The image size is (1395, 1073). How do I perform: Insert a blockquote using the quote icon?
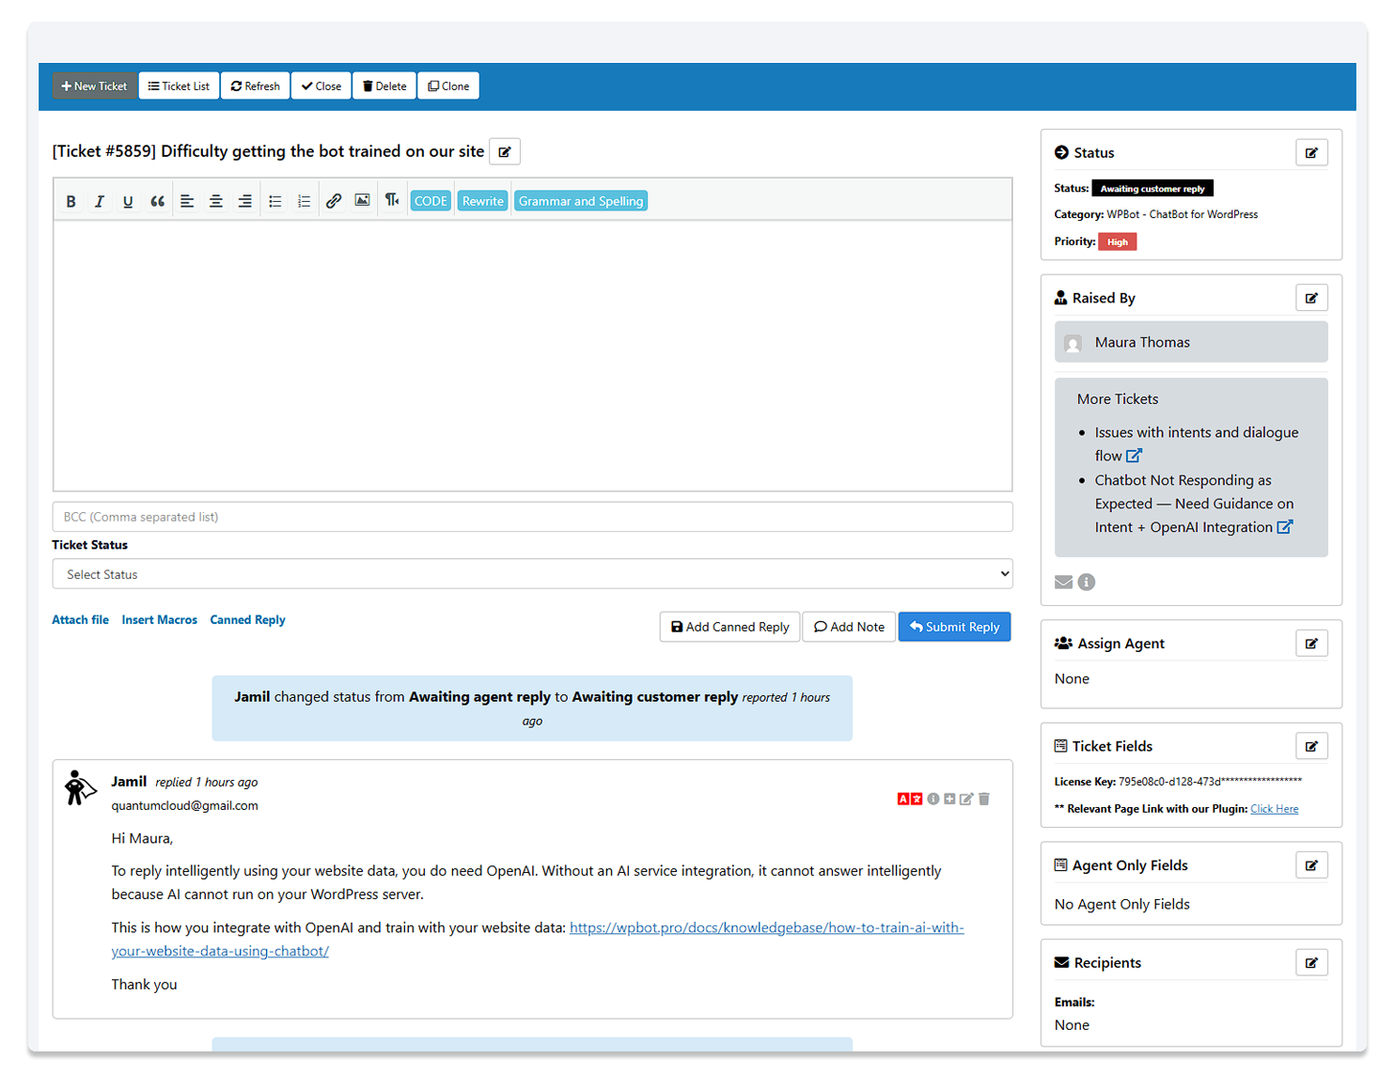157,200
